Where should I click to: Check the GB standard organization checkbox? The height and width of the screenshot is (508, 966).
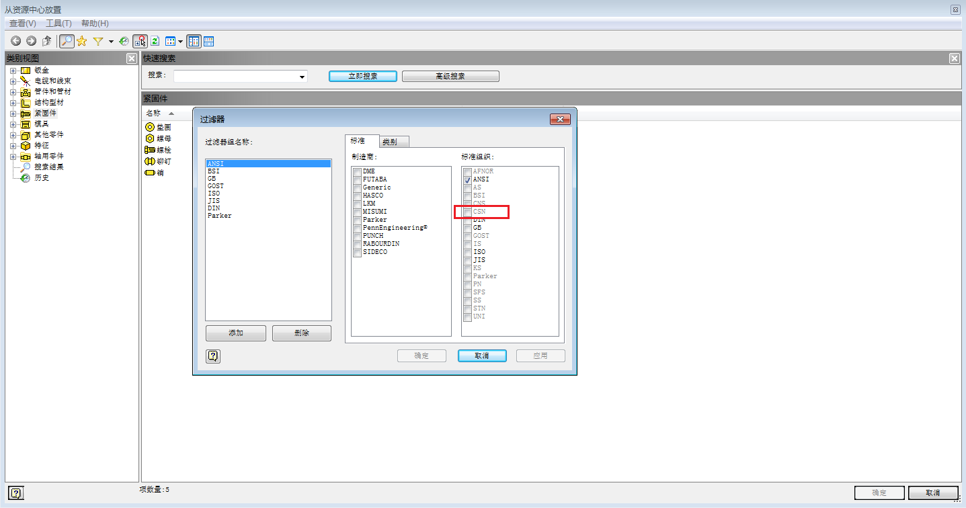(x=467, y=228)
